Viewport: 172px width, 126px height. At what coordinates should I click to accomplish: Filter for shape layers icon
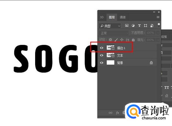[146, 26]
